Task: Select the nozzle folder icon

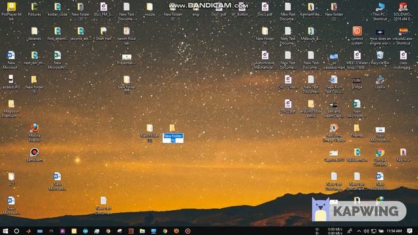Action: point(150,10)
